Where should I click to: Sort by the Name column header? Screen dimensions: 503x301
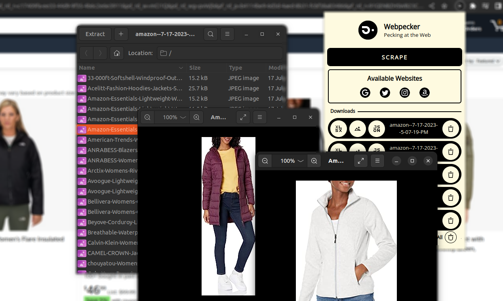tap(131, 68)
